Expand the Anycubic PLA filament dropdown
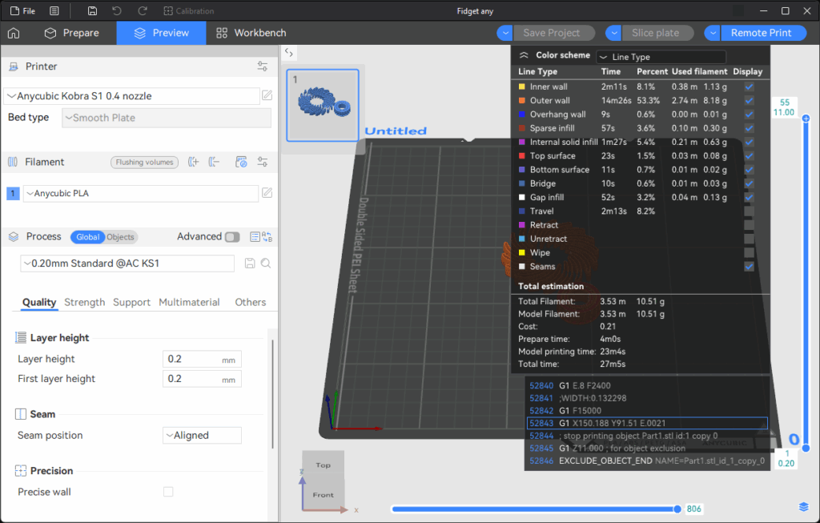 tap(140, 193)
